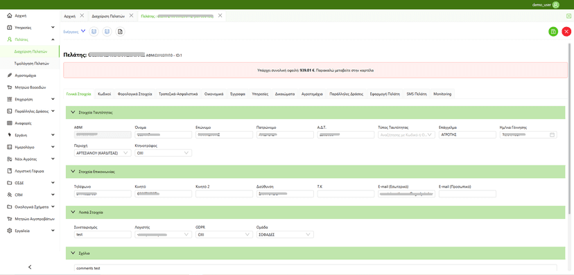
Task: Click the Επάγγελμα input field
Action: 467,134
